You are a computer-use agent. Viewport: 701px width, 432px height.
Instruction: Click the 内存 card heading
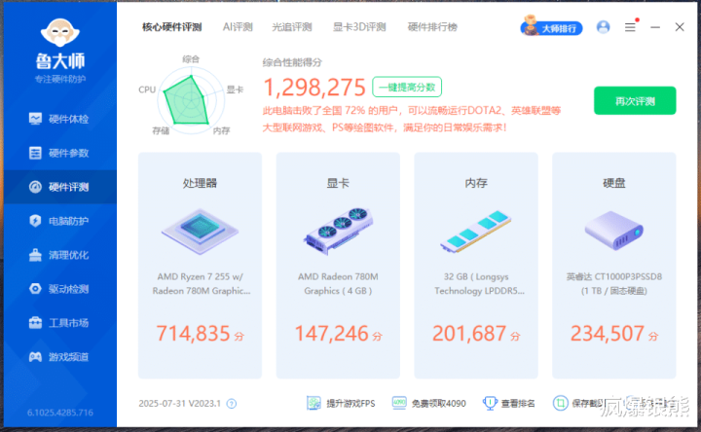tap(476, 183)
